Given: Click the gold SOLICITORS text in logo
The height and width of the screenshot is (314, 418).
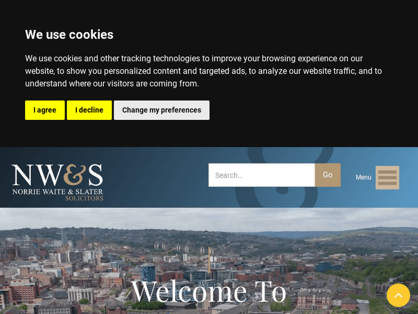Looking at the screenshot, I should tap(84, 198).
